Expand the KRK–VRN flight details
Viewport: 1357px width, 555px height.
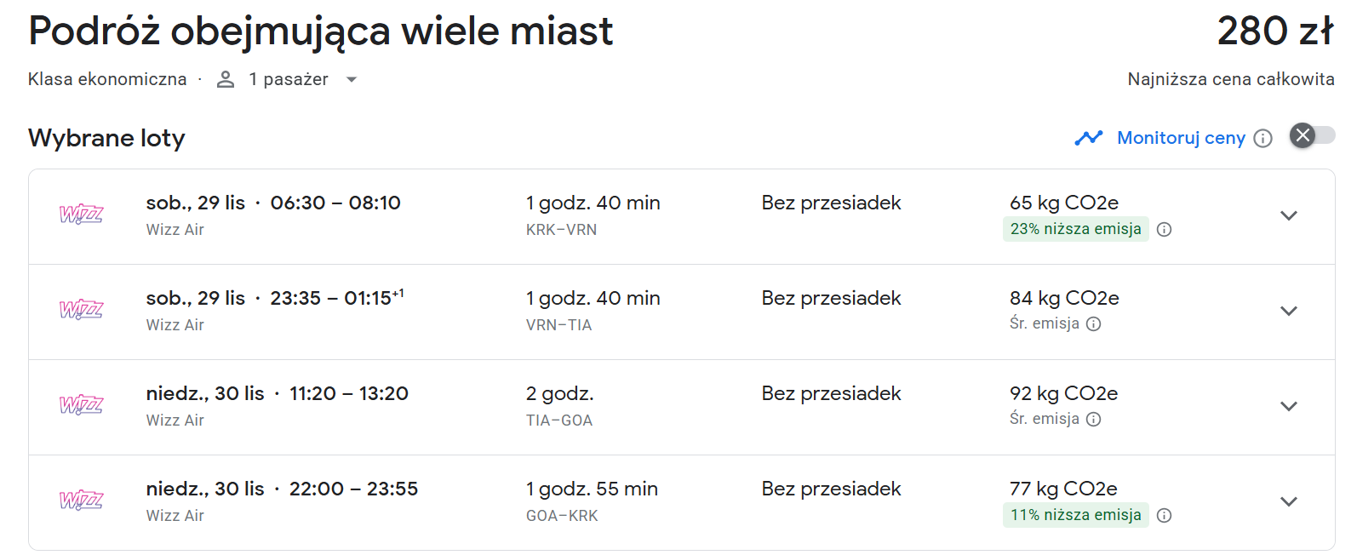click(1289, 215)
